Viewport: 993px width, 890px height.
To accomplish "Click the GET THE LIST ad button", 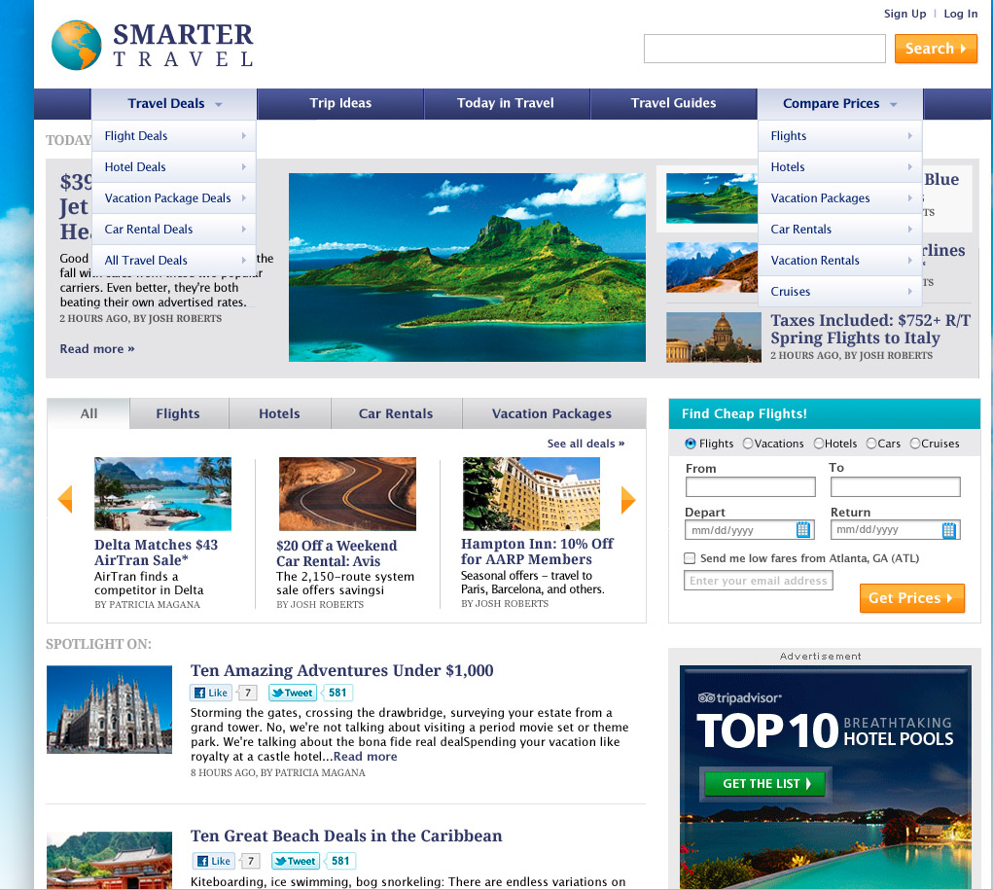I will coord(764,784).
